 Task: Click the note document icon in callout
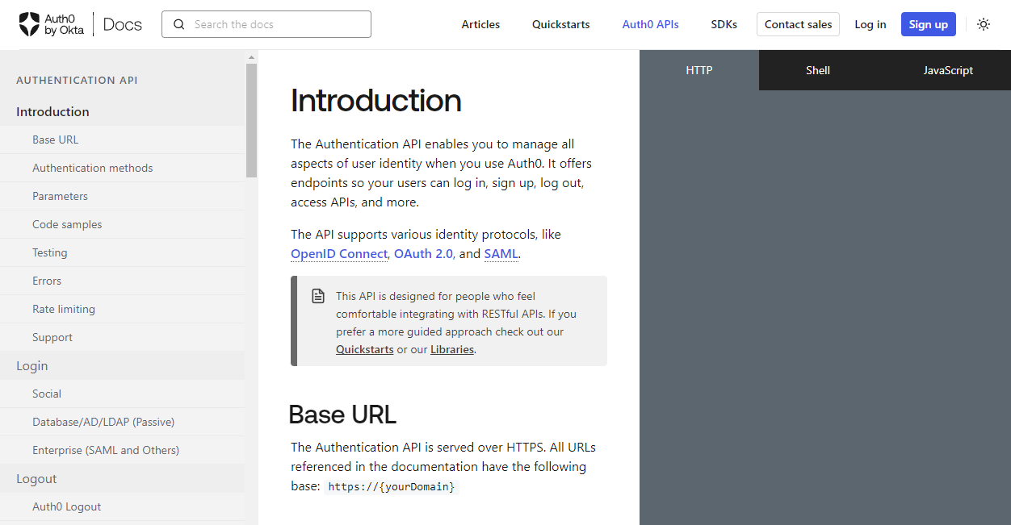pyautogui.click(x=318, y=296)
